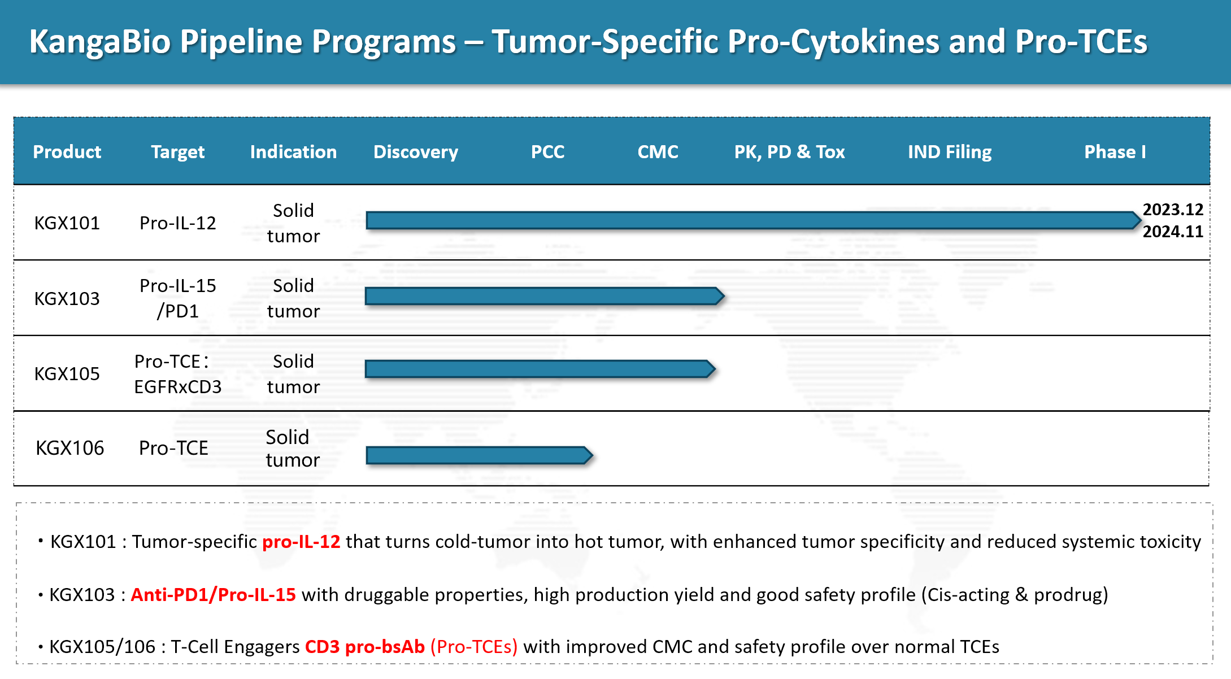Click the Pro-IL-15 /PD1 target cell

177,298
